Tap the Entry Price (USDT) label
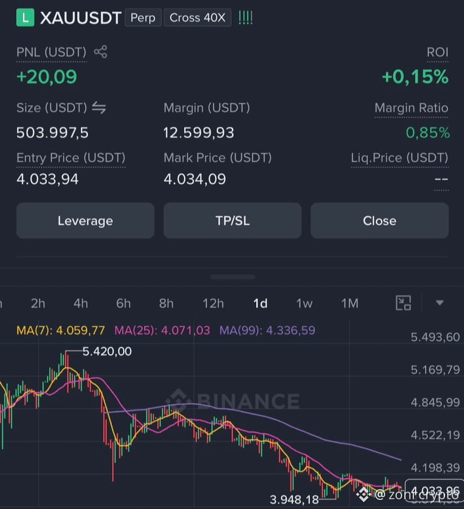Image resolution: width=464 pixels, height=509 pixels. pyautogui.click(x=71, y=158)
